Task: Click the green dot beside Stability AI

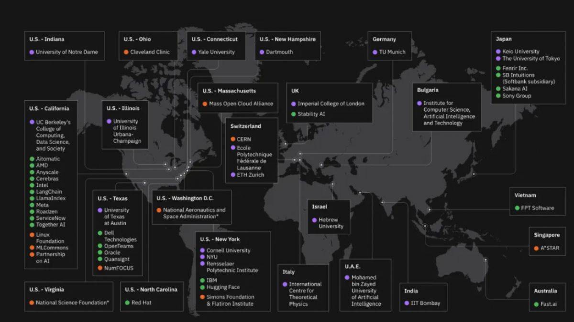Action: coord(293,114)
